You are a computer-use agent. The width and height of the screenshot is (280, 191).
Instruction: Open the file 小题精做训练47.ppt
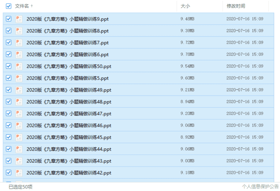(69, 114)
